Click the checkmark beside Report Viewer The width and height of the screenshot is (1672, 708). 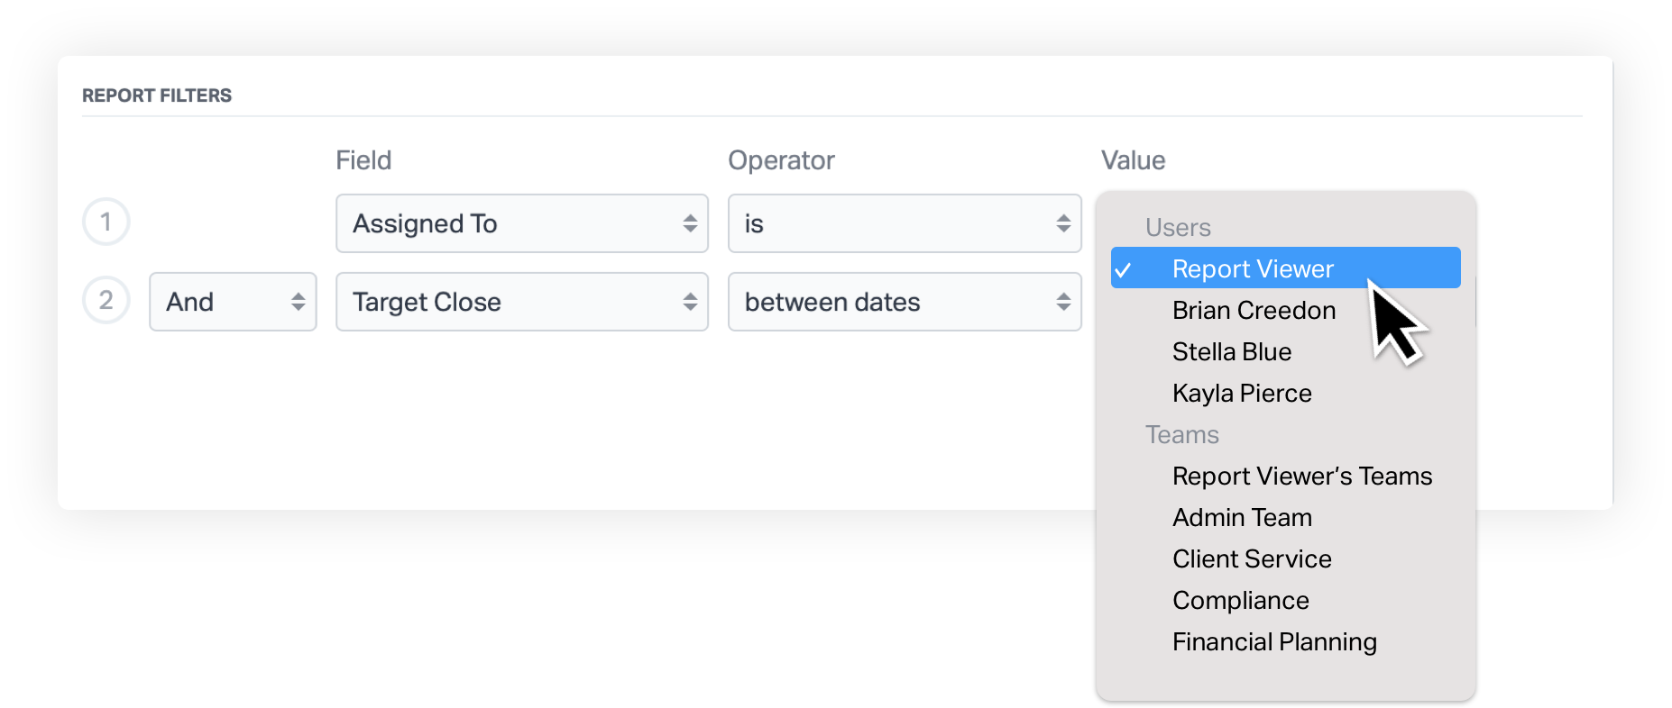1125,268
